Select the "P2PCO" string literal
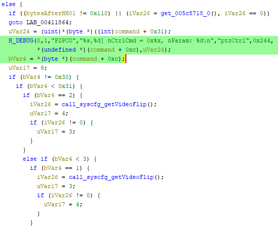The image size is (278, 227). 62,40
